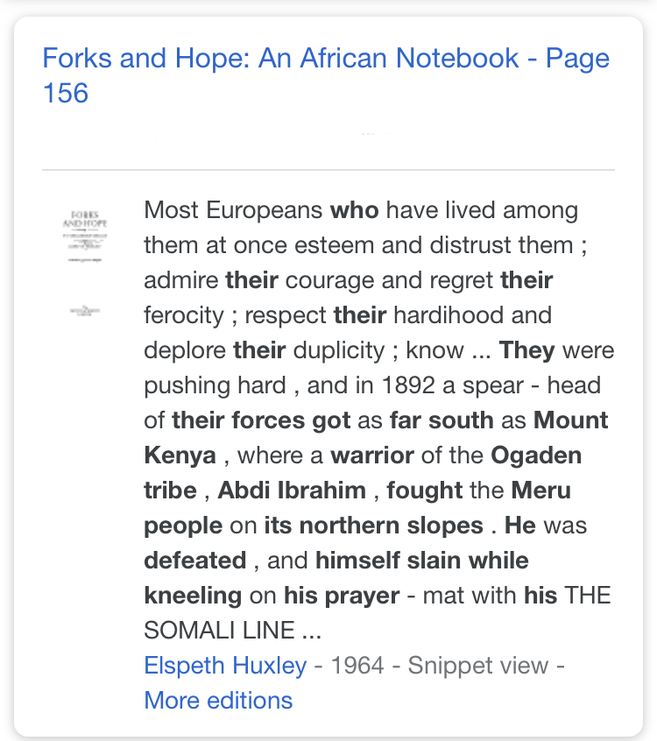
Task: Click the Snippet view label
Action: pos(478,666)
